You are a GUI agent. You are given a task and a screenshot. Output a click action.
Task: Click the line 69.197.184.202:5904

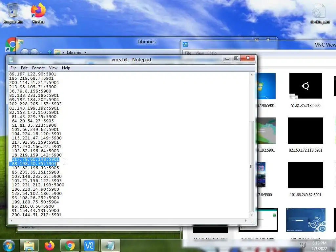tap(34, 100)
